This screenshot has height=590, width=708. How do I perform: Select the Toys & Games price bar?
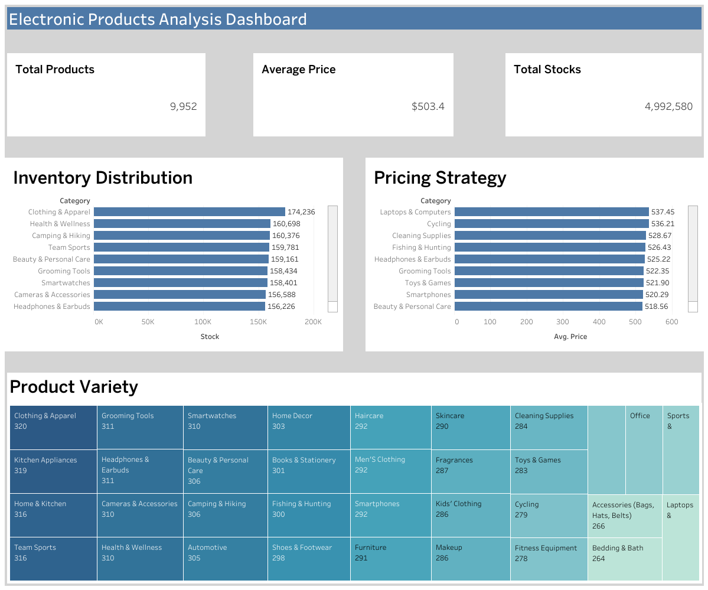tap(549, 282)
